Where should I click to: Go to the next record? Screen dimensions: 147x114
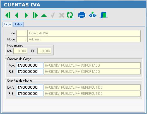26,15
